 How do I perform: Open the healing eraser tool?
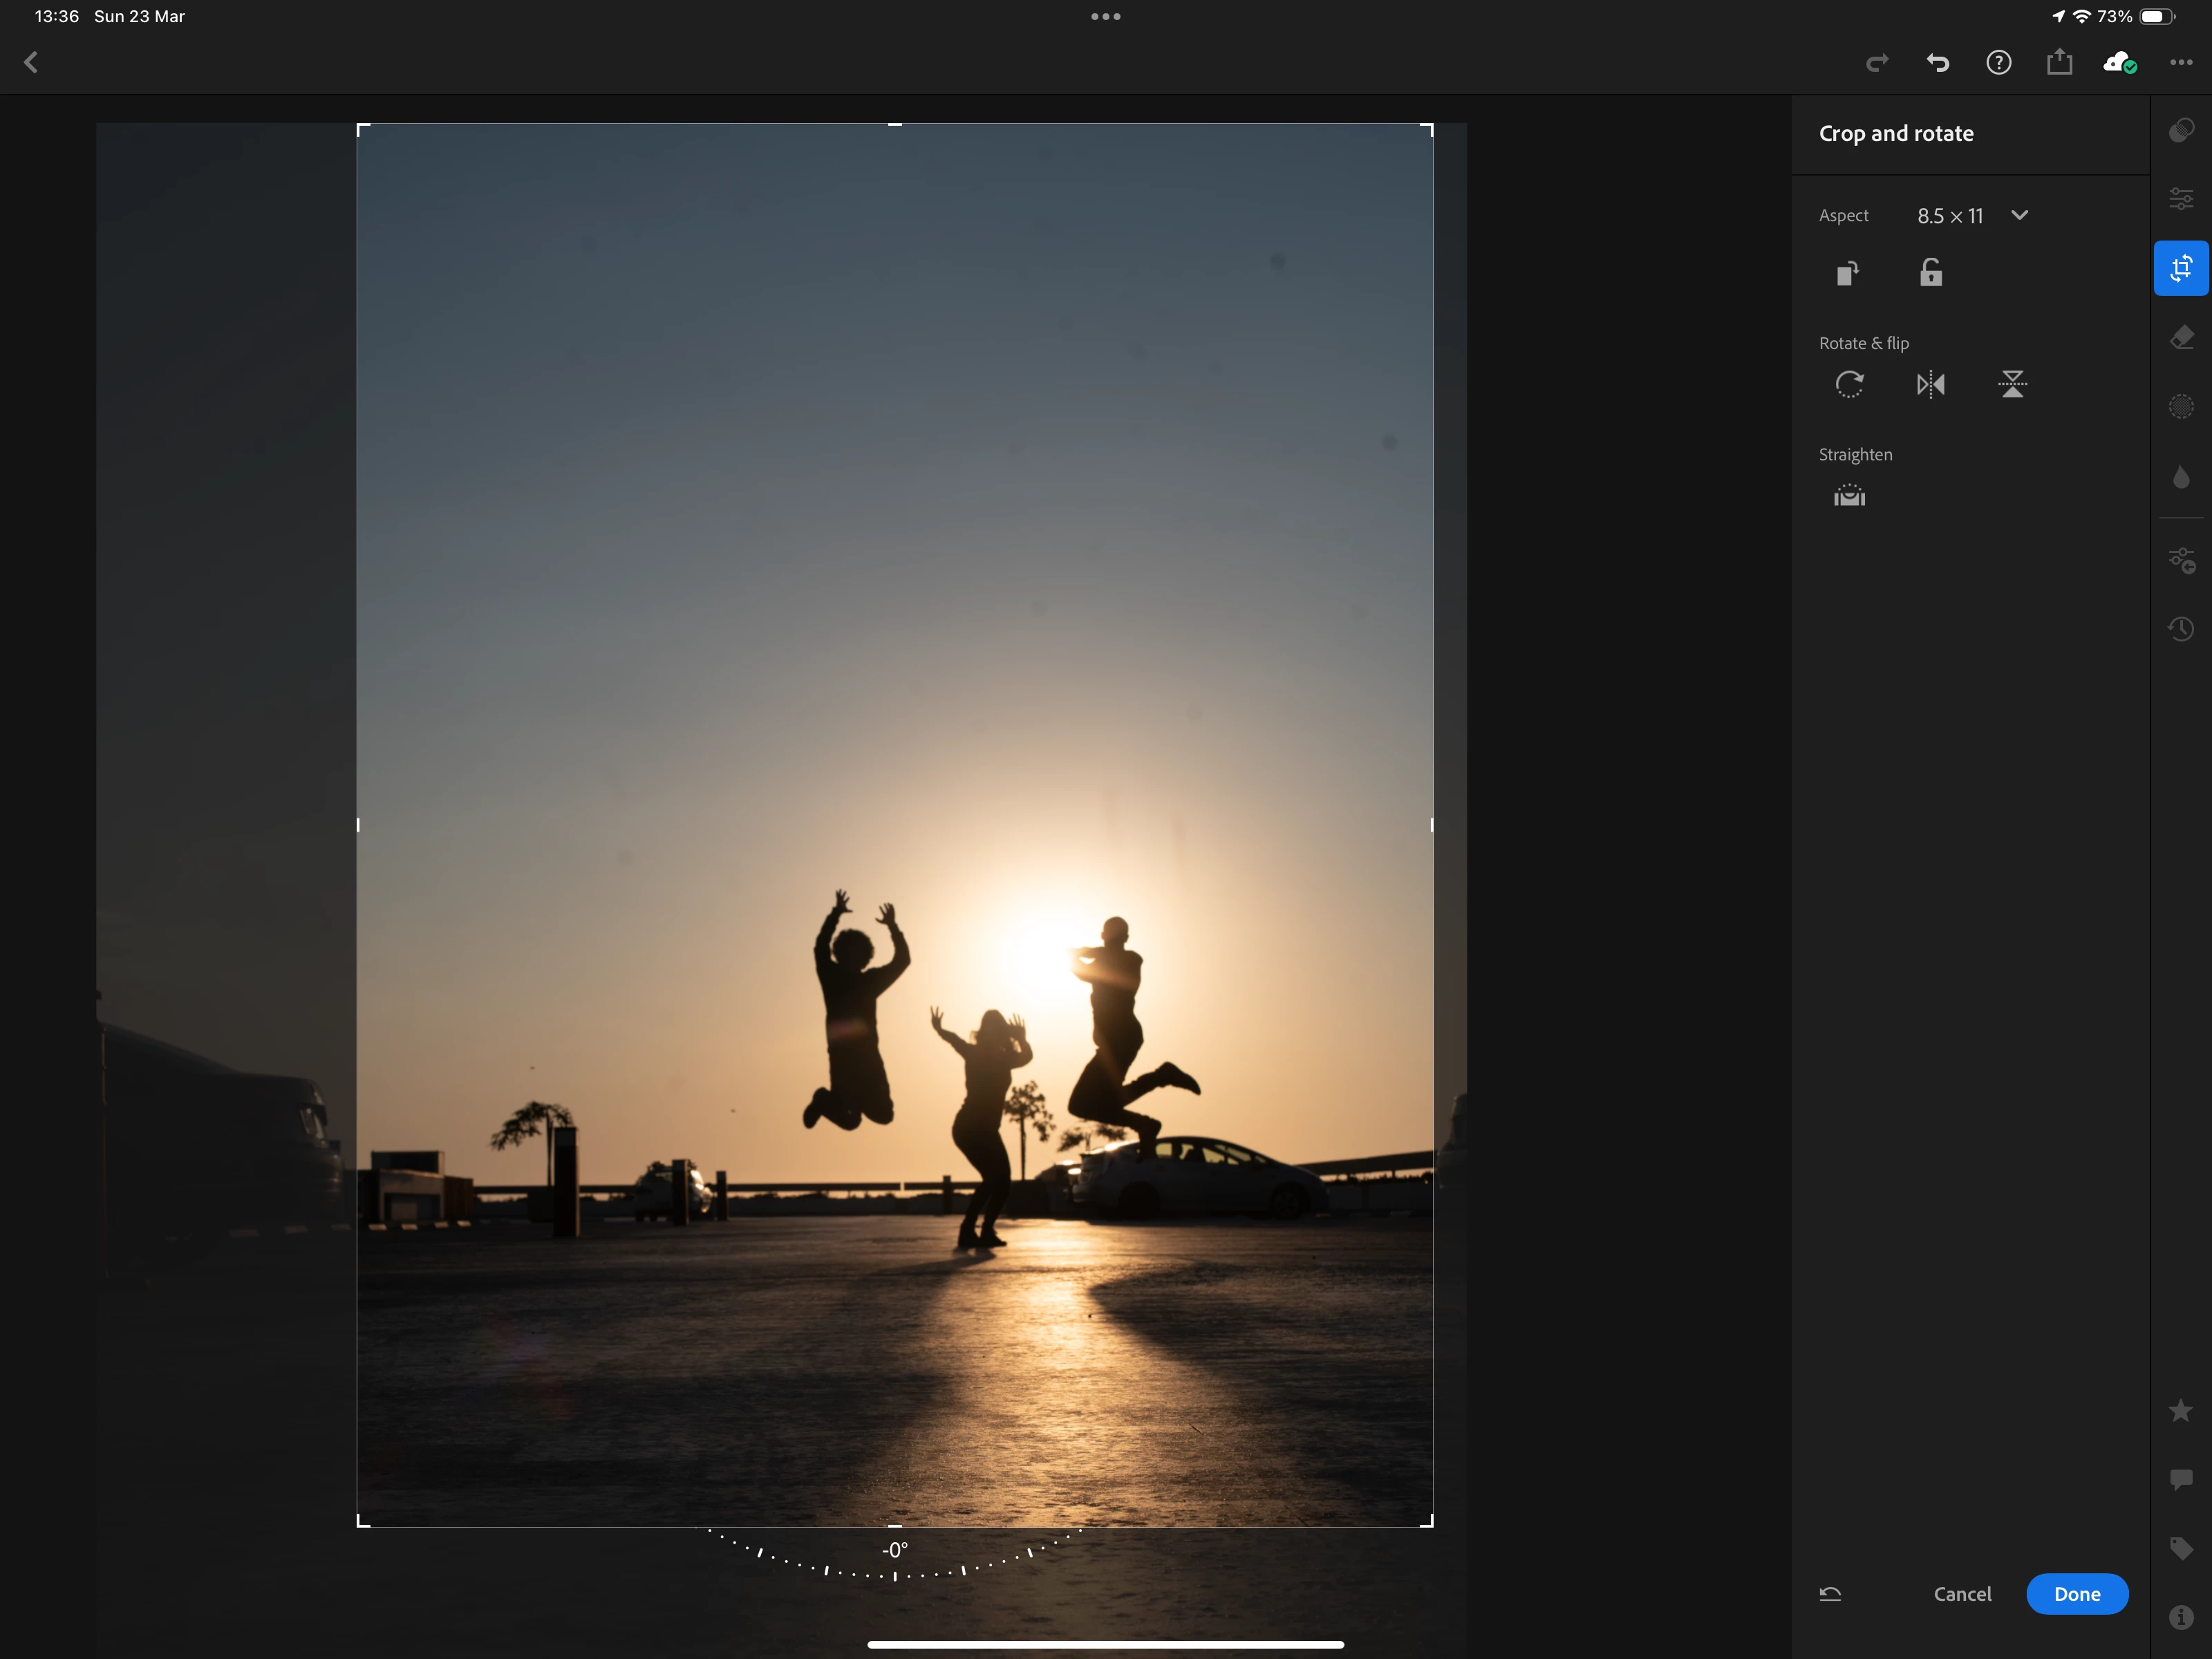click(x=2181, y=338)
